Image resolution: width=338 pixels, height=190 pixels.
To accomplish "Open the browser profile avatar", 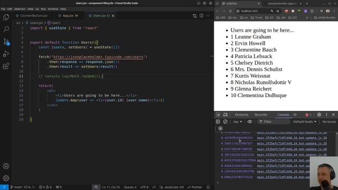I will click(x=327, y=11).
